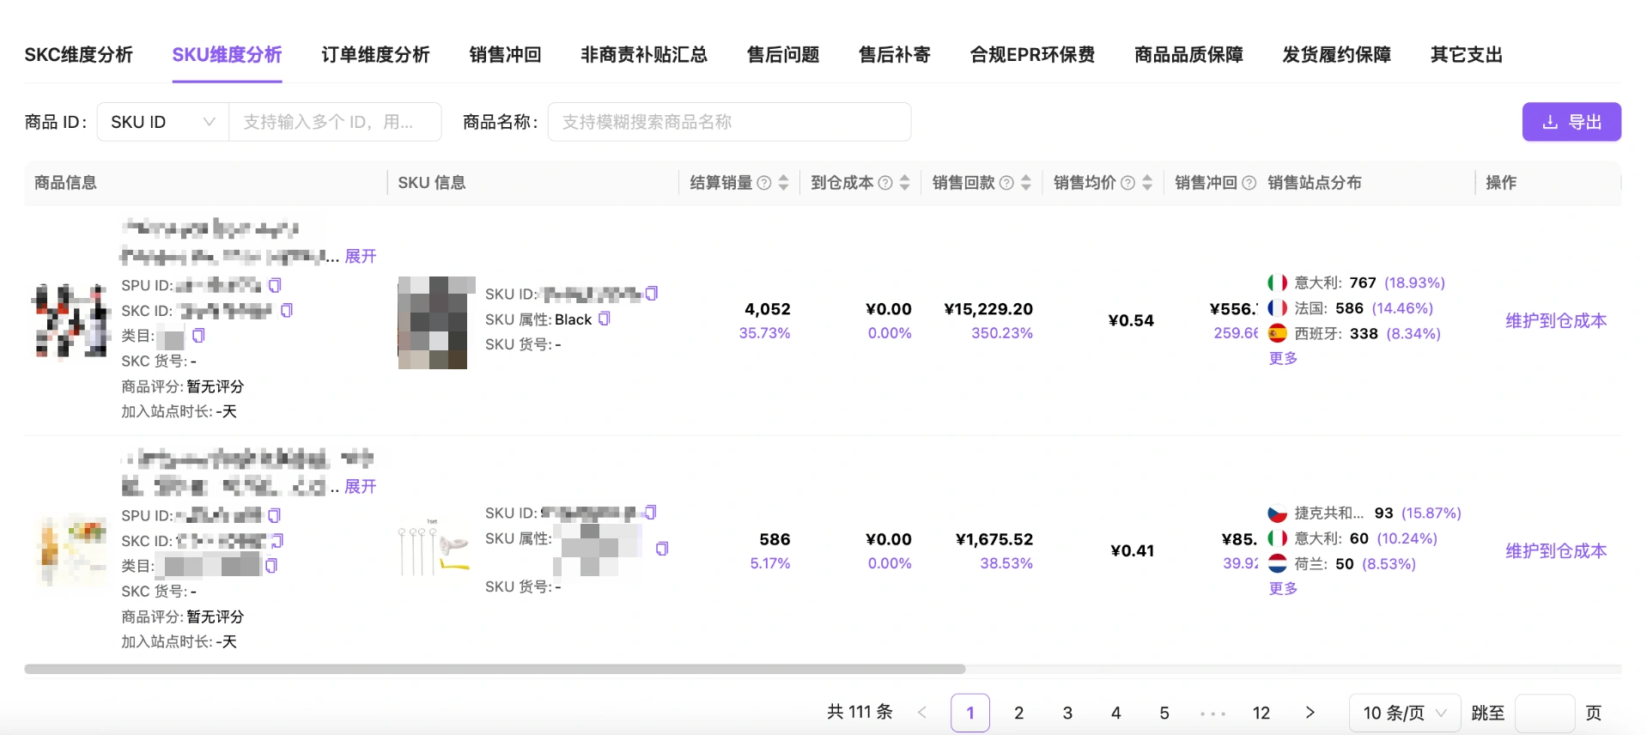The image size is (1647, 735).
Task: Open the second row's SKU thumbnail
Action: coord(436,550)
